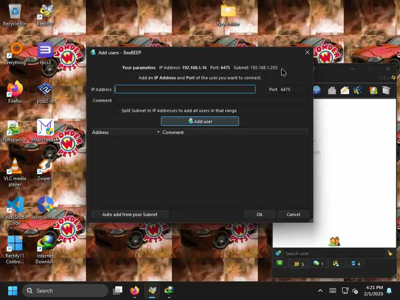
Task: Click the Search user field in BeeBEEP
Action: 334,254
